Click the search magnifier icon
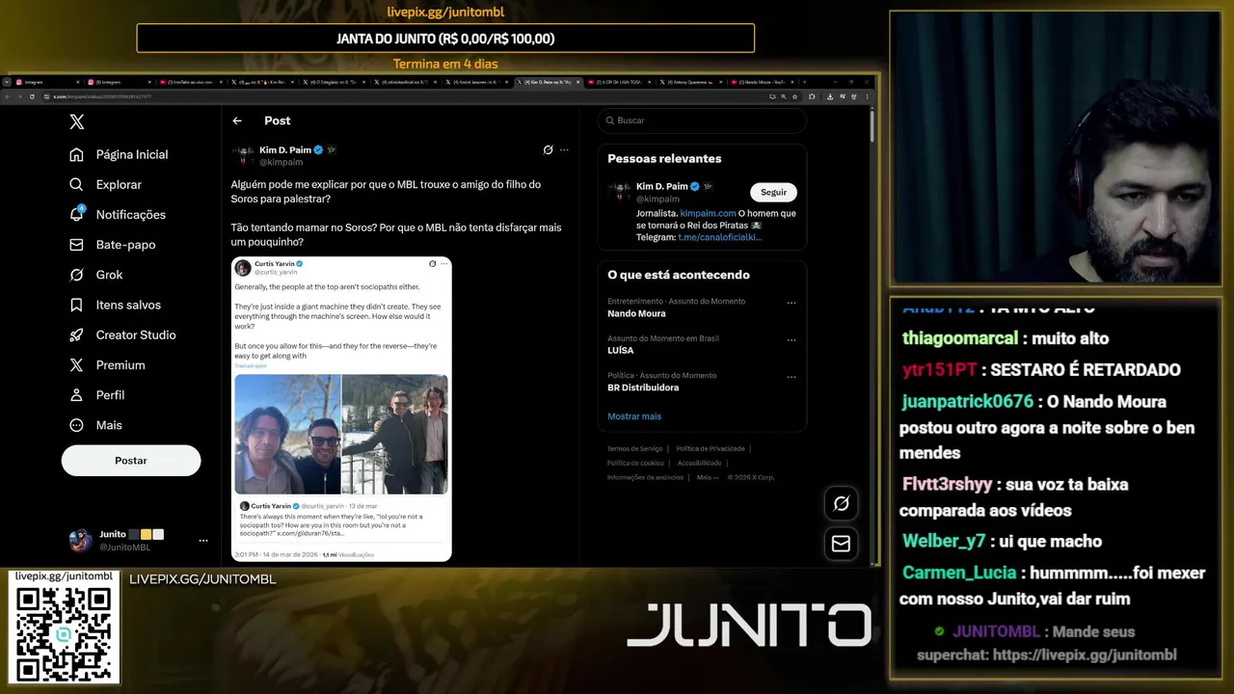This screenshot has width=1234, height=694. pos(609,120)
